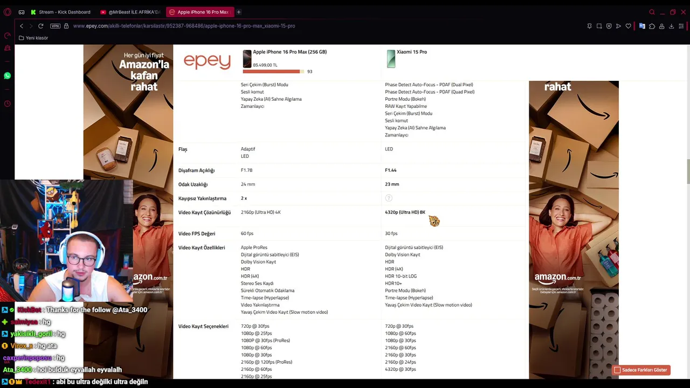The height and width of the screenshot is (388, 690).
Task: Open Easy Setup sliders icon
Action: click(681, 26)
